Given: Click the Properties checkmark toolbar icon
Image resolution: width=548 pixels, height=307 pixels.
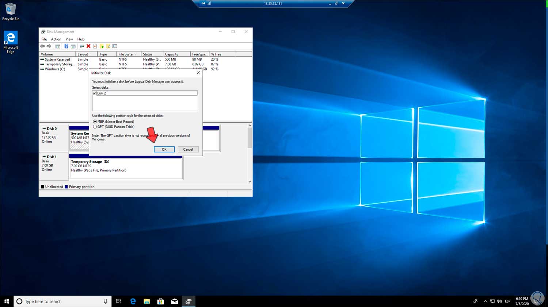Looking at the screenshot, I should [95, 46].
